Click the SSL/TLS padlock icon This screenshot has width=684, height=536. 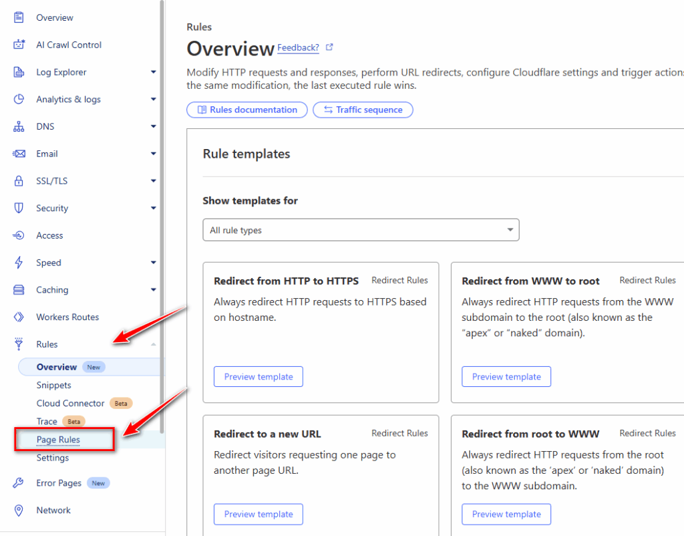(19, 181)
